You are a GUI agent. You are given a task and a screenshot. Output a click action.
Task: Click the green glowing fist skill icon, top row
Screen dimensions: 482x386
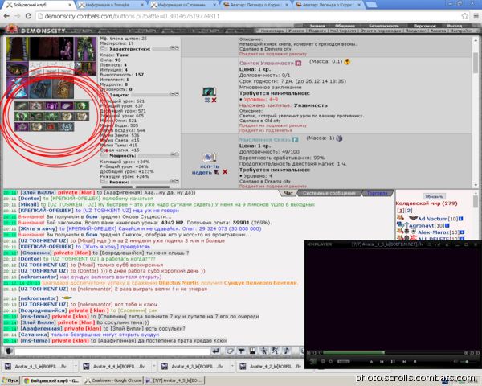(x=82, y=106)
